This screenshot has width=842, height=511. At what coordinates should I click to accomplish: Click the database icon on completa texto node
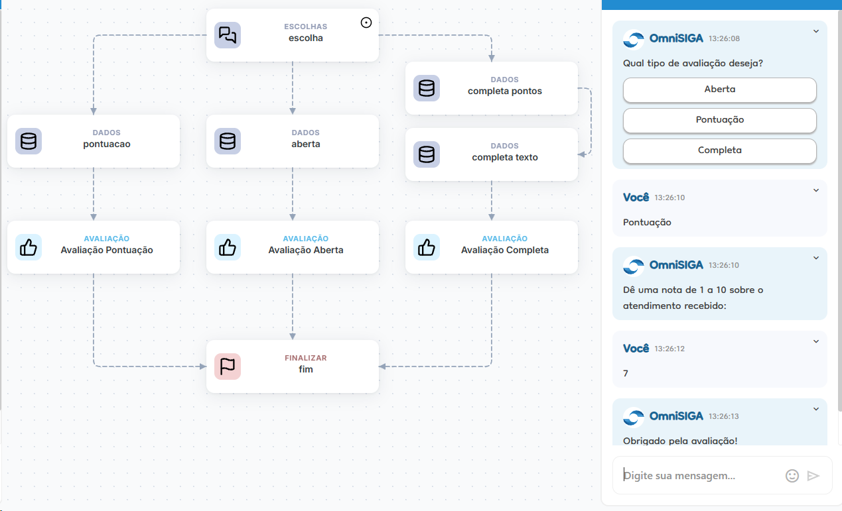427,154
